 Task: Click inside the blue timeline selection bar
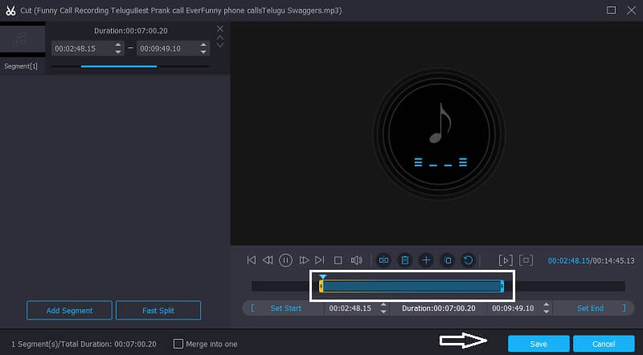coord(412,286)
